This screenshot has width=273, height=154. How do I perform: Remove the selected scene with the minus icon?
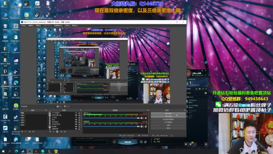25,132
